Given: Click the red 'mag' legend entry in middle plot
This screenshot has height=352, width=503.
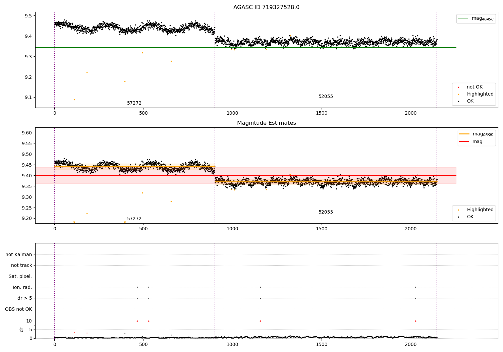Looking at the screenshot, I should [471, 141].
